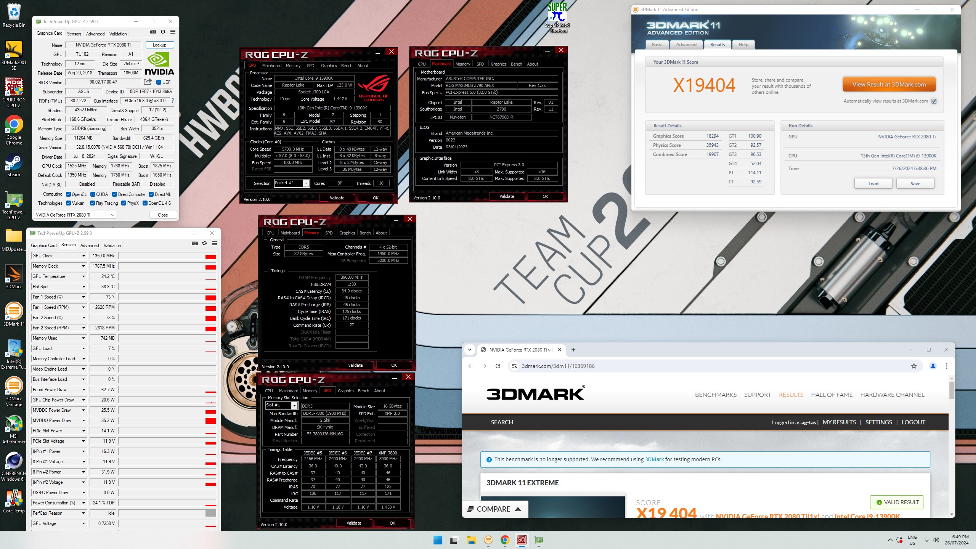The image size is (976, 549).
Task: Open GPU selector dropdown in GPU-Z
Action: (x=75, y=215)
